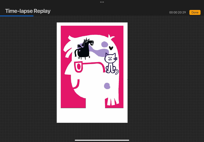204x142 pixels.
Task: Tap the Done button to exit replay
Action: pyautogui.click(x=195, y=12)
